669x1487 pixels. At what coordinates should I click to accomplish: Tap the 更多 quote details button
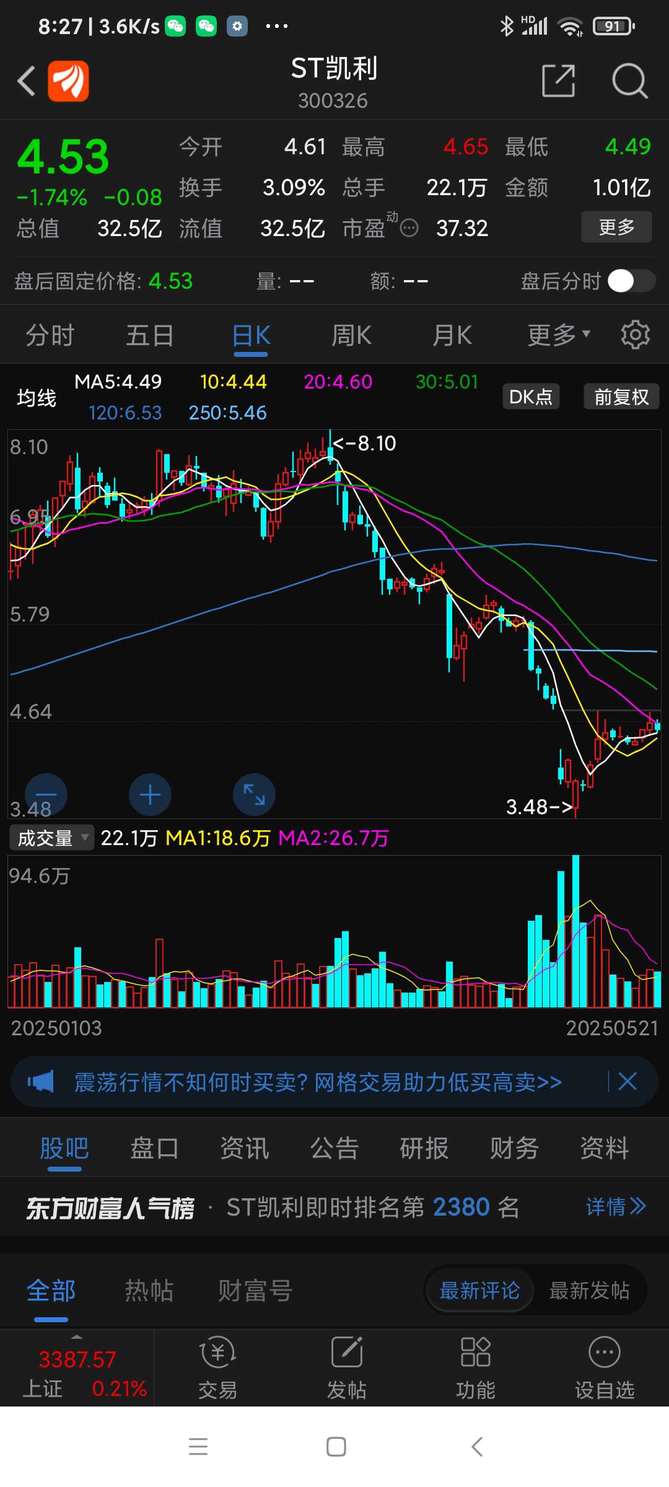[616, 227]
